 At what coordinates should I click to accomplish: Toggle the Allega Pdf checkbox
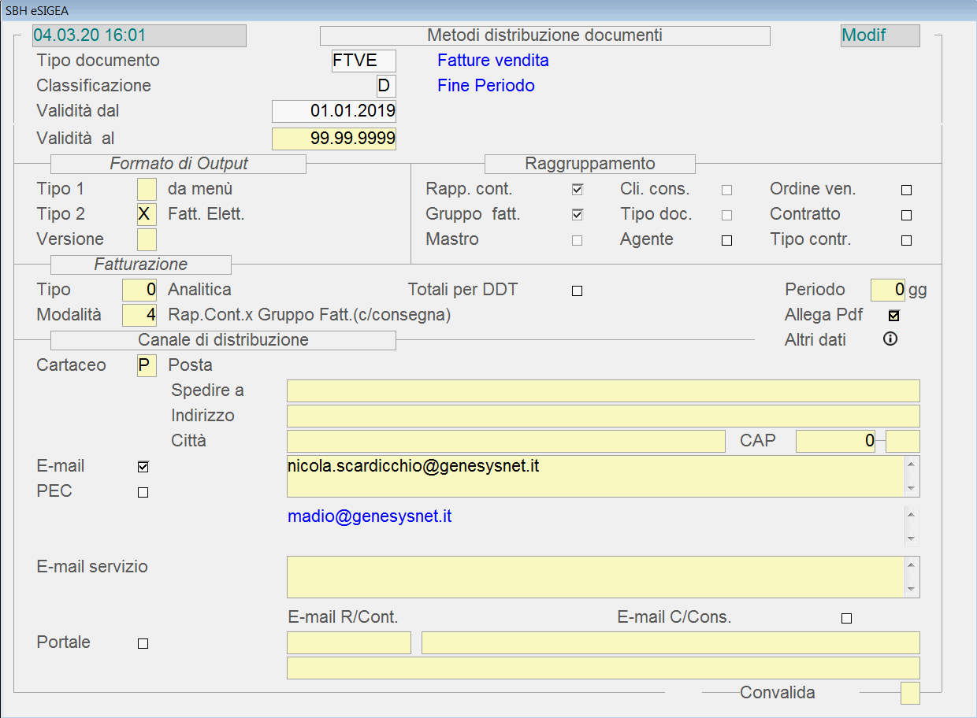coord(893,316)
